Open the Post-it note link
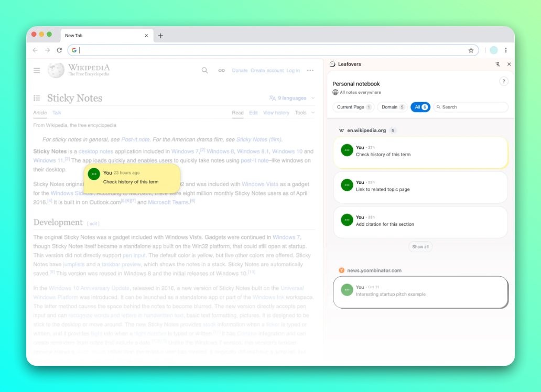Screen dimensions: 541x392 pos(135,139)
